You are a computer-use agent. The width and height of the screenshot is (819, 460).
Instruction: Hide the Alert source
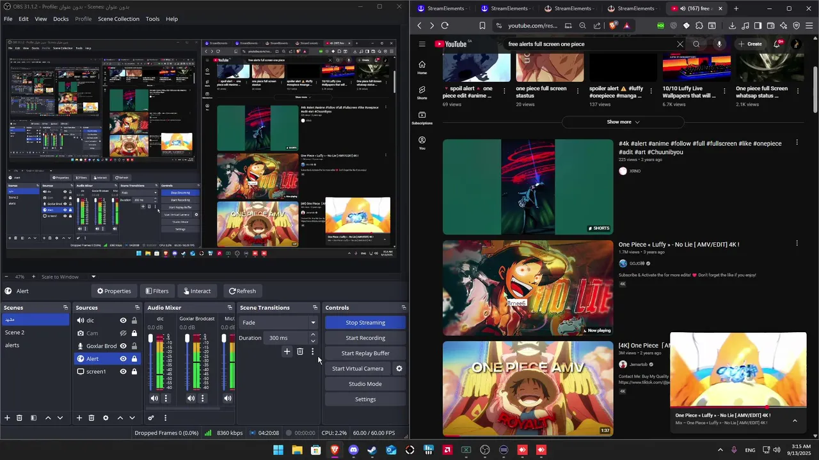coord(123,358)
